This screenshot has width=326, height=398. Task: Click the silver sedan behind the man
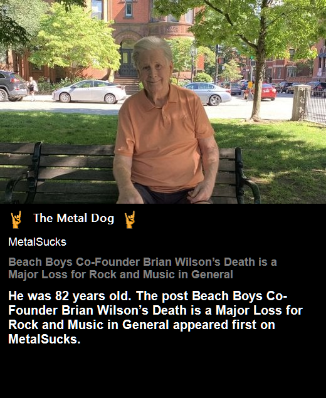(208, 93)
